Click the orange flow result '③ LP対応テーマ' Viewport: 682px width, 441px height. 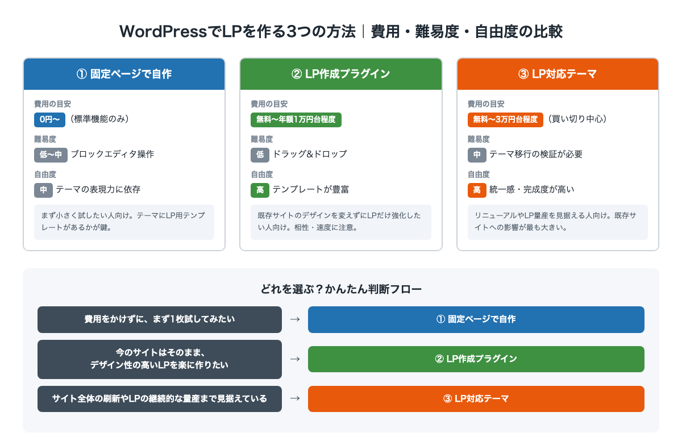pos(476,399)
